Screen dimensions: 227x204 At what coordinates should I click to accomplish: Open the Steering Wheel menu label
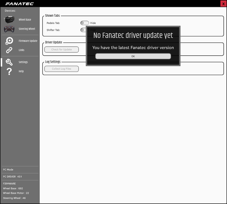point(27,29)
